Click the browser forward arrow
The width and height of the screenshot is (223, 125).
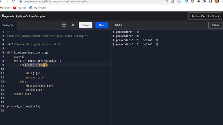pyautogui.click(x=7, y=1)
